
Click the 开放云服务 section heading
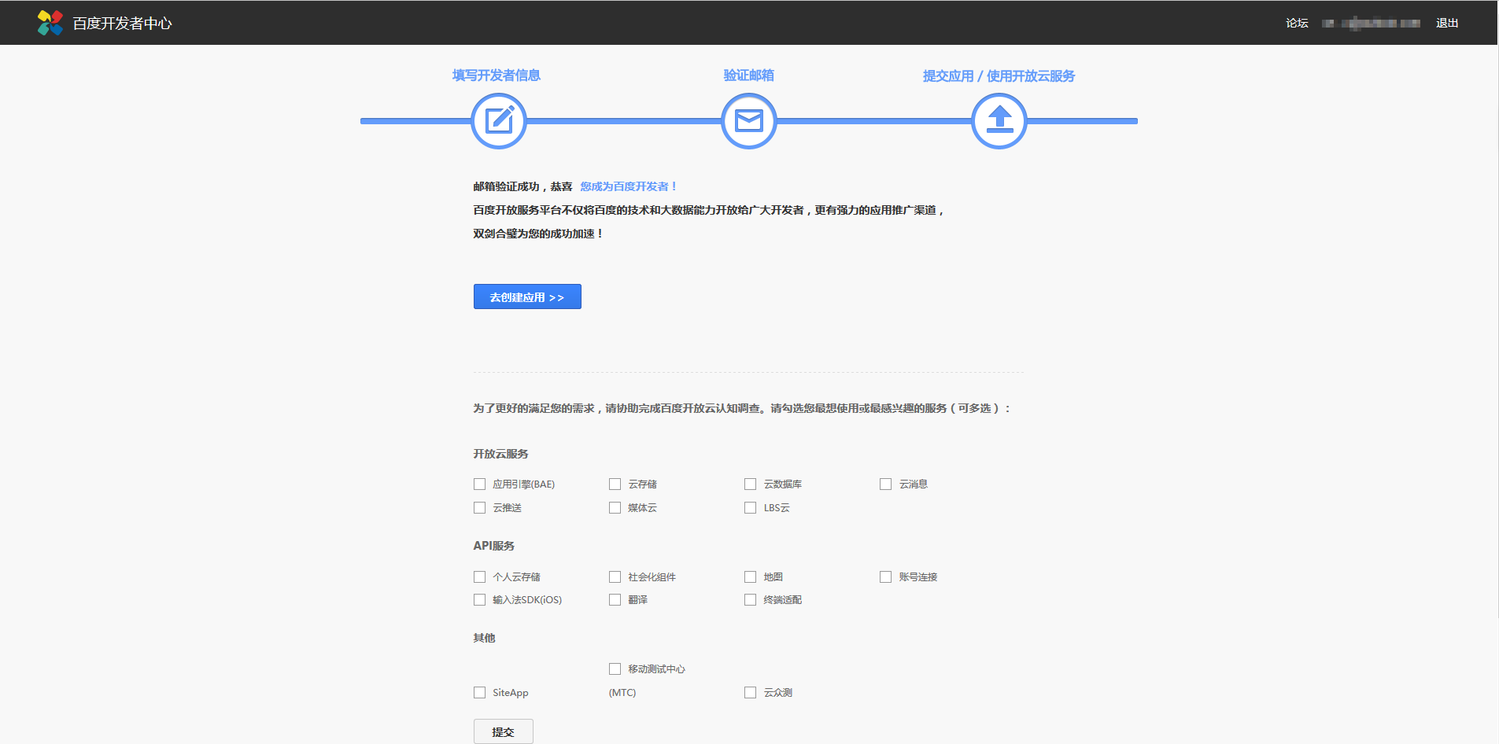tap(500, 454)
